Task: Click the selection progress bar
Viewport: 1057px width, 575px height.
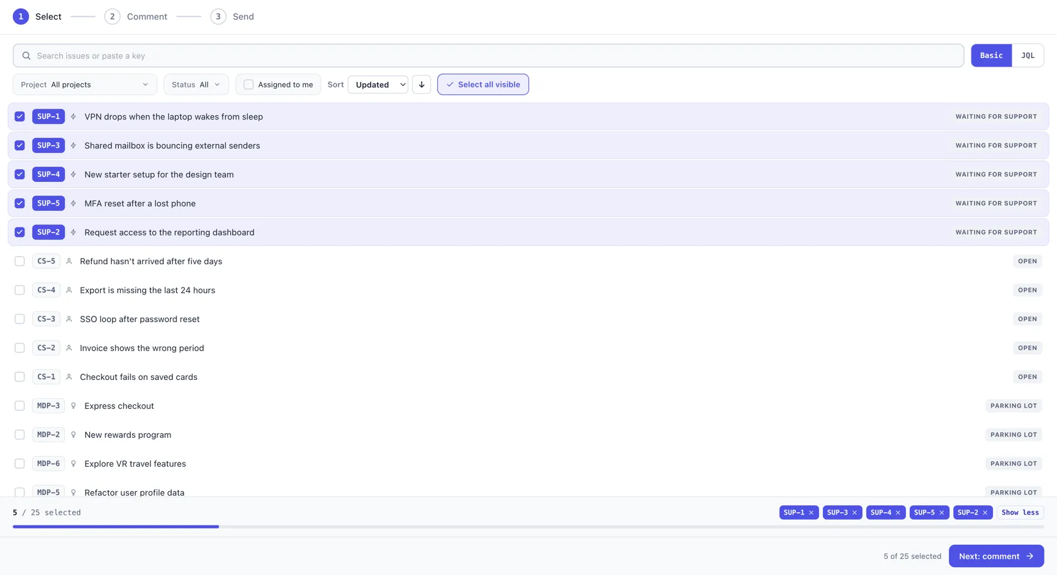Action: pos(528,527)
